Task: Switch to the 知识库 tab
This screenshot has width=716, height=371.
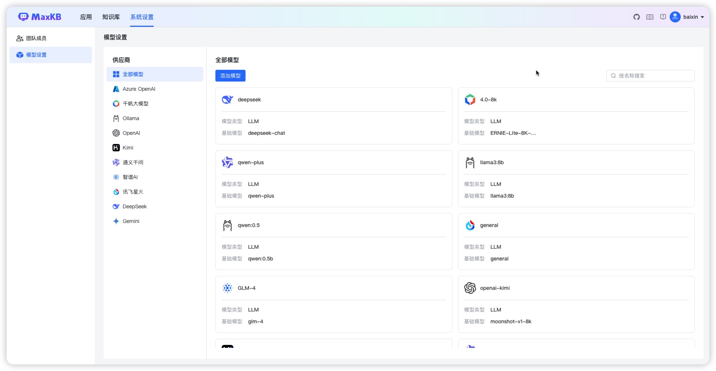Action: click(111, 17)
